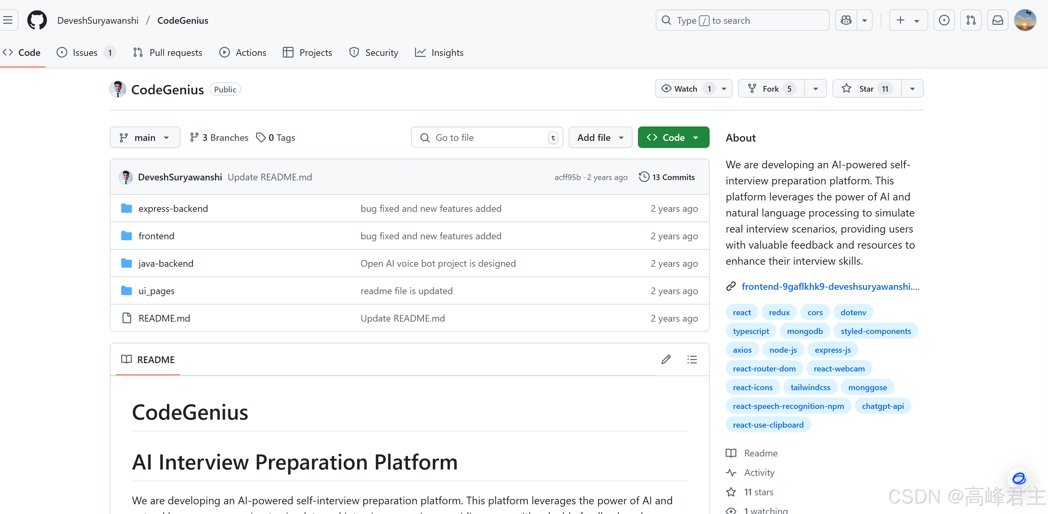Open the hamburger navigation menu
The height and width of the screenshot is (514, 1048).
[8, 20]
